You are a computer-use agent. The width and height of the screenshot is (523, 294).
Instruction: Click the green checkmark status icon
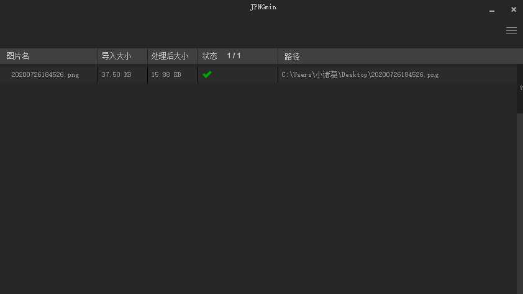coord(207,74)
